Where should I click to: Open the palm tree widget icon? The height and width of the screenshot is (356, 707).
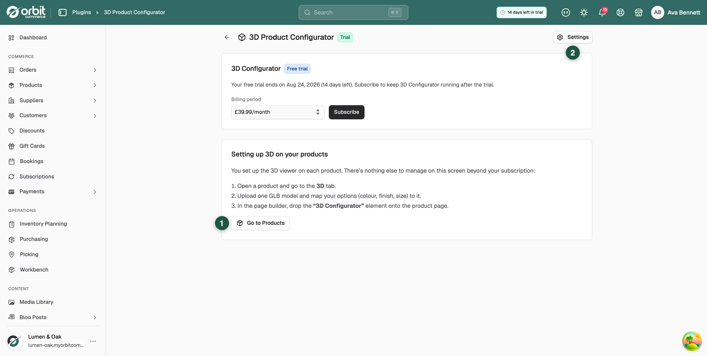tap(692, 341)
